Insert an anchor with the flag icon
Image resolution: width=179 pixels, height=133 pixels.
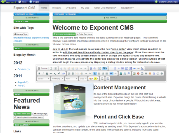coord(129,74)
